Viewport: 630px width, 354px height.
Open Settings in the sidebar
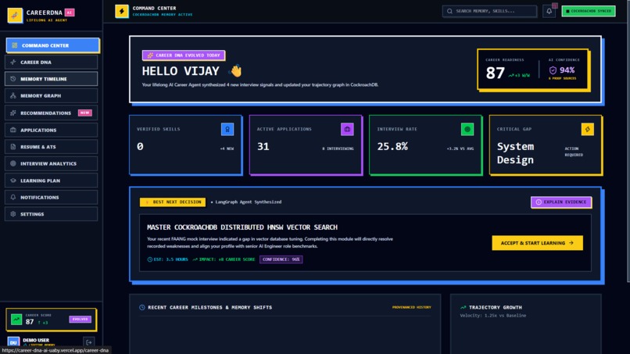click(x=51, y=214)
